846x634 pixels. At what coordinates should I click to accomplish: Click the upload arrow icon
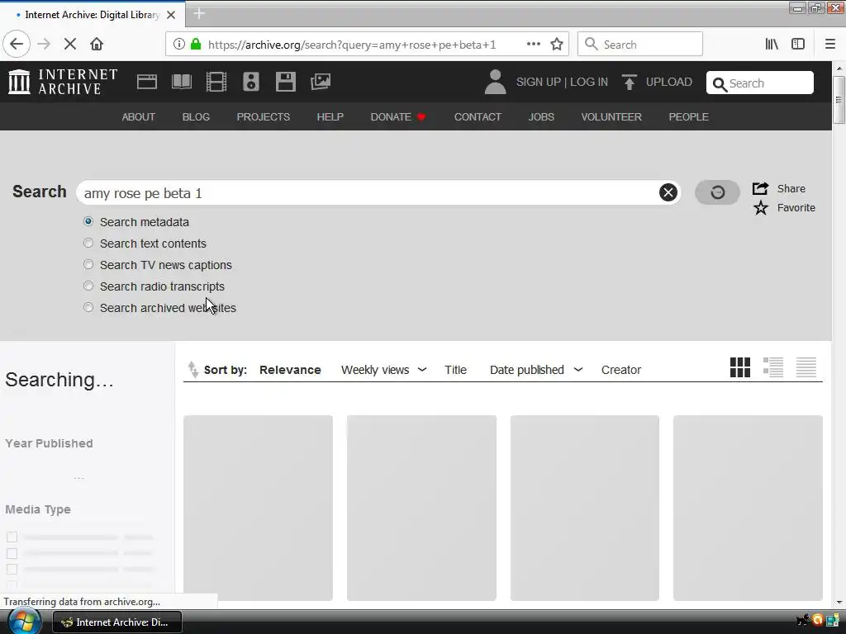[x=629, y=82]
